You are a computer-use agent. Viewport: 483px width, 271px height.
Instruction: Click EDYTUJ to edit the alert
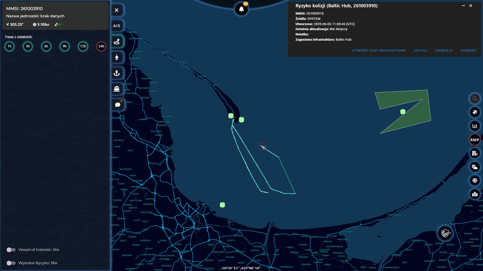click(x=420, y=50)
